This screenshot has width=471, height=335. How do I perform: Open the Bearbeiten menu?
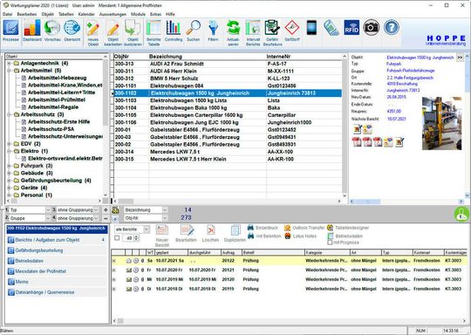point(26,14)
